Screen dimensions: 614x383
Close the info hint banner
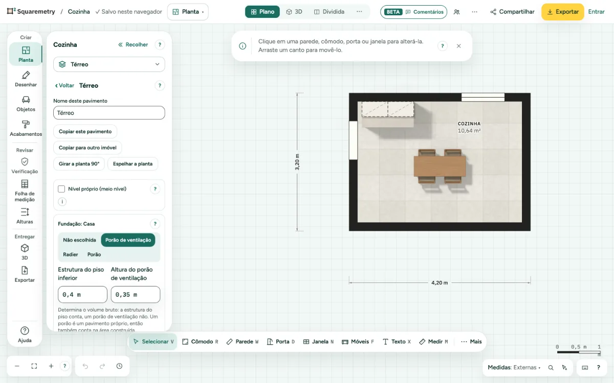pyautogui.click(x=458, y=46)
